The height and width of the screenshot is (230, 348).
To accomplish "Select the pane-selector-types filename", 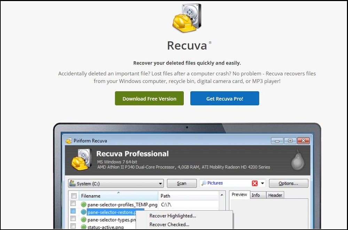I will pos(112,220).
